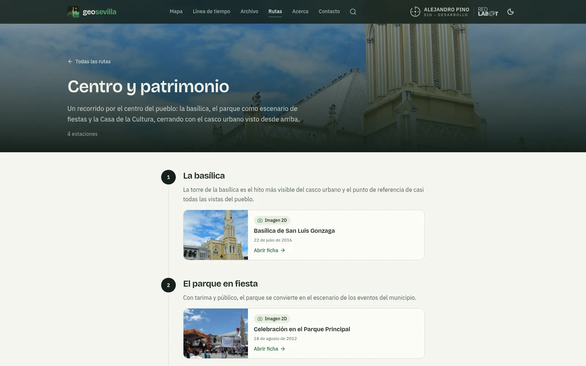Open the Contacto page
This screenshot has width=586, height=366.
point(329,11)
